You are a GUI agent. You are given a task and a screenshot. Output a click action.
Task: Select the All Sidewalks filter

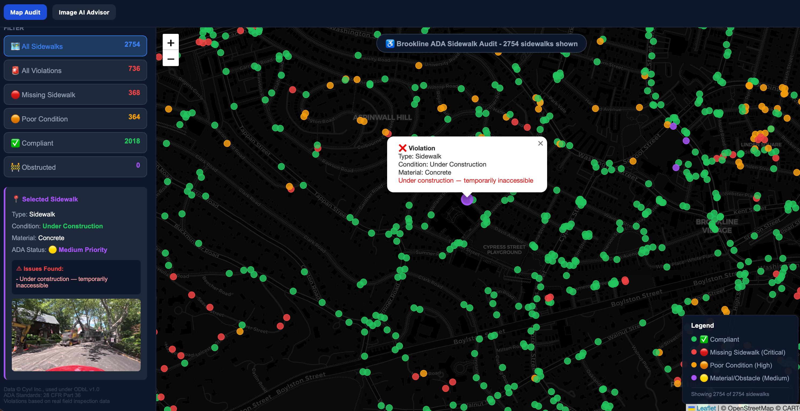point(75,46)
